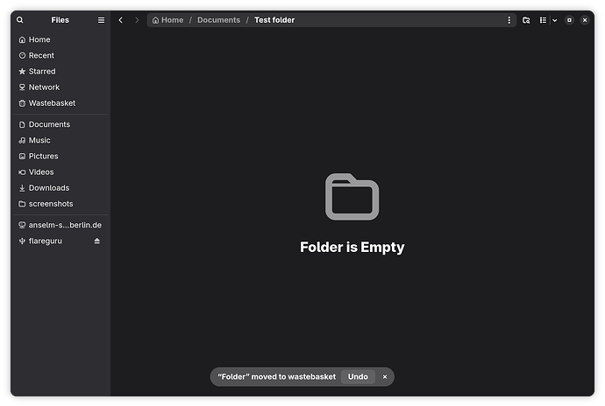Go to Home in the path bar
The width and height of the screenshot is (605, 406).
point(167,20)
